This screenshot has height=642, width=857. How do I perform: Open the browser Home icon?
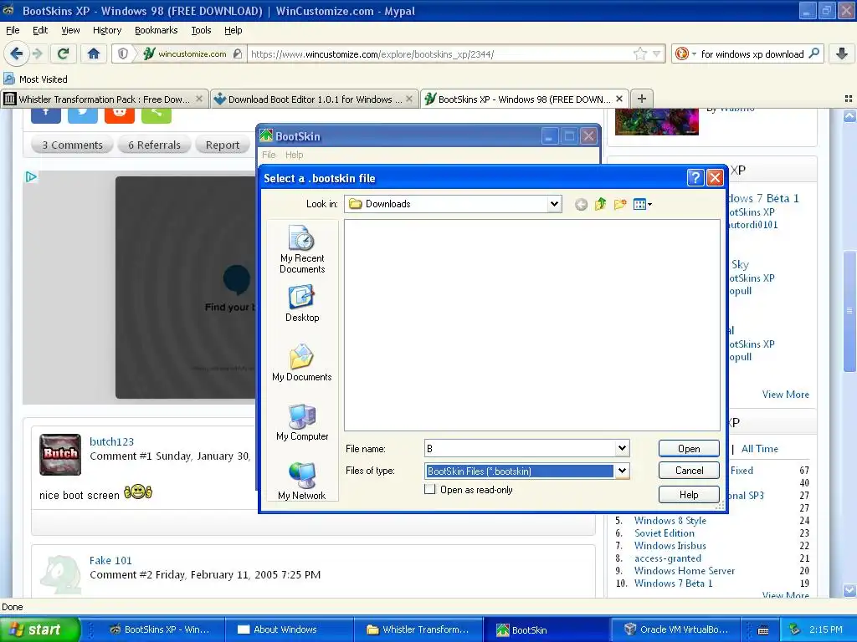point(94,53)
